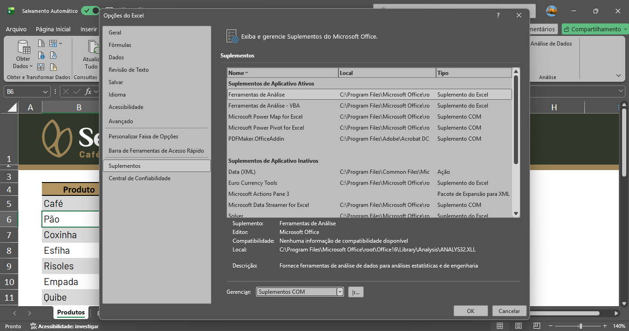Choose the from text/CSV file icon
629x331 pixels.
click(41, 44)
